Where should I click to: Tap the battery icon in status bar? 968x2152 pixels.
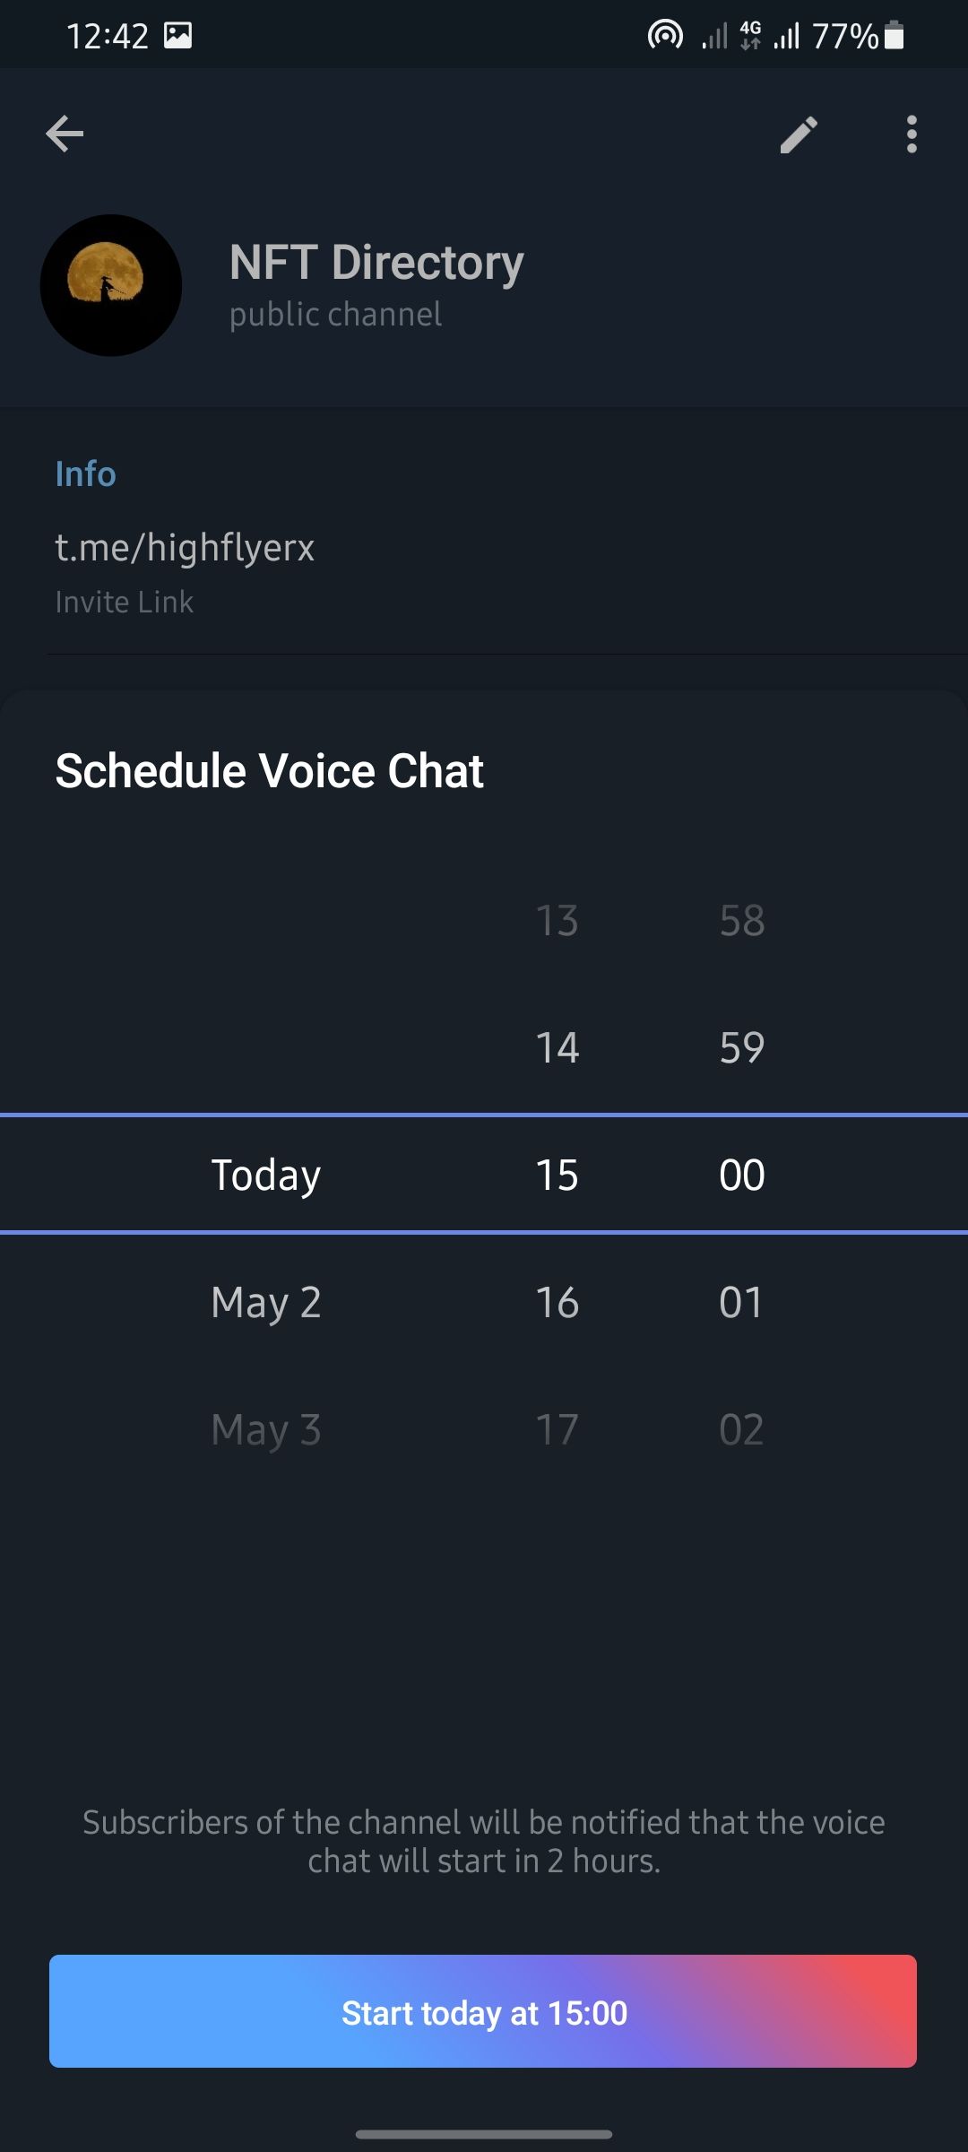[x=894, y=36]
